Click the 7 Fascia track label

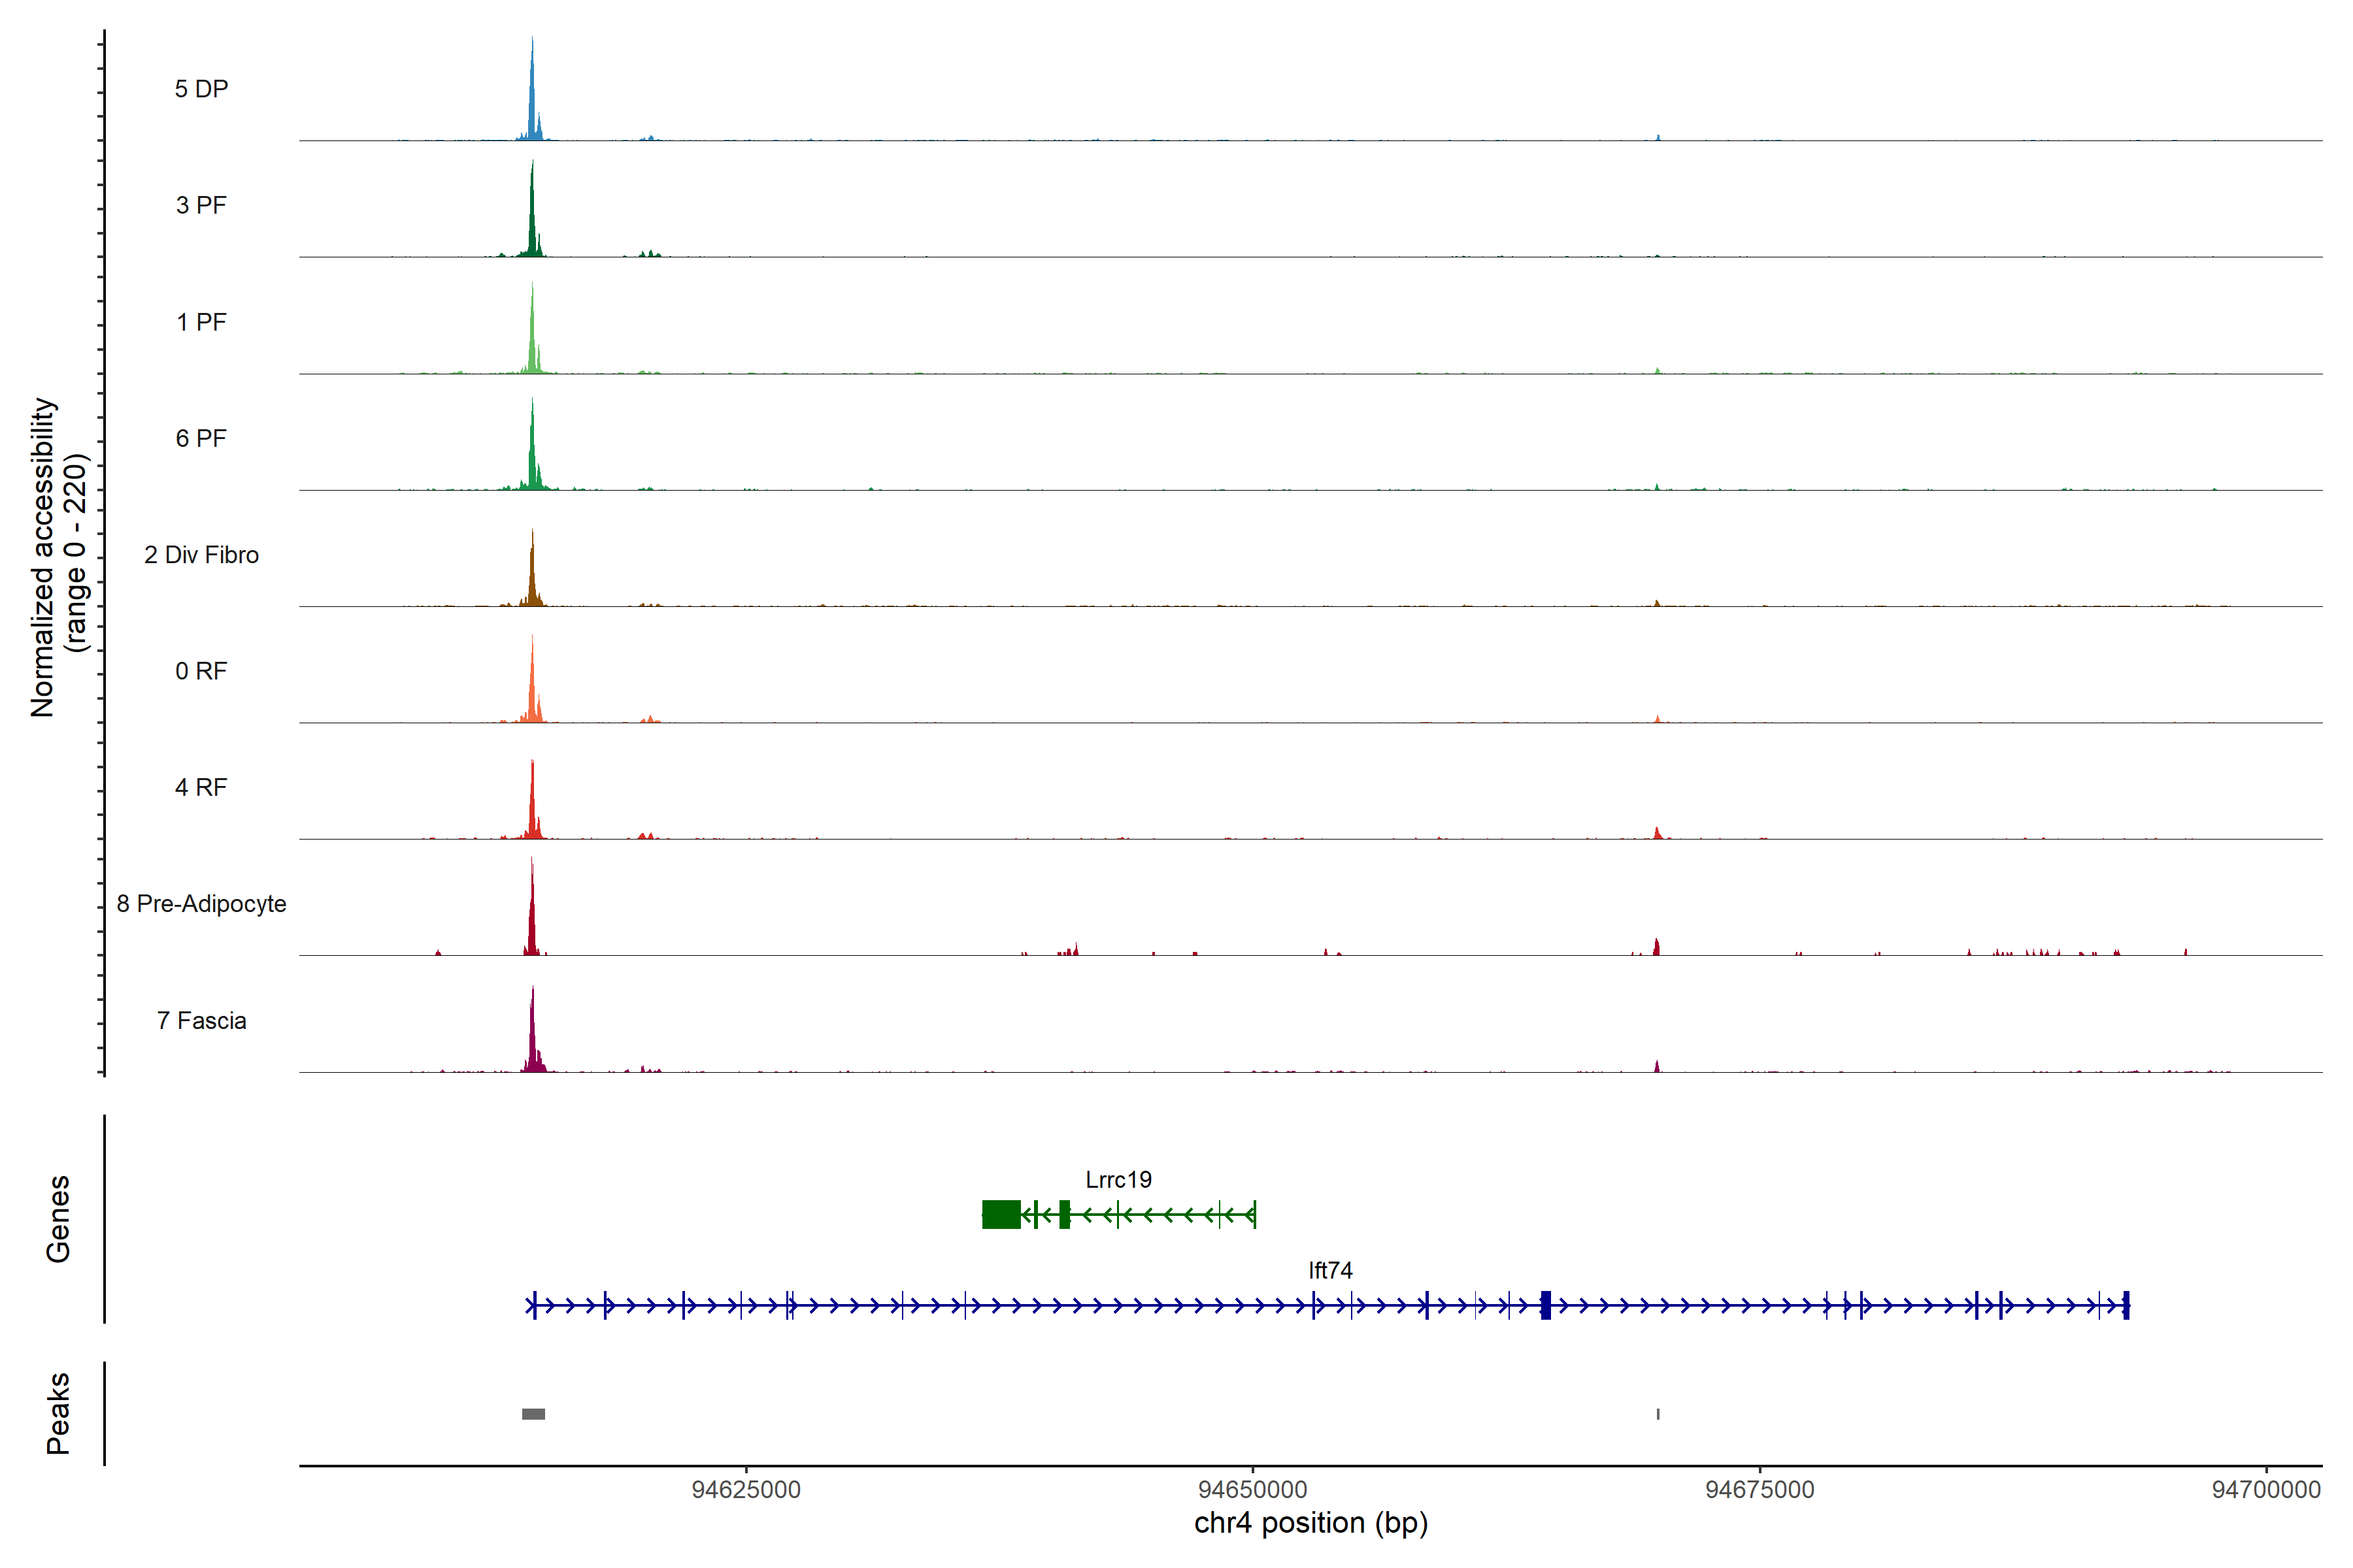click(x=201, y=1020)
